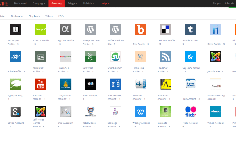Click the 0 Boosts link
Screen dimensions: 236x157
pos(230,3)
